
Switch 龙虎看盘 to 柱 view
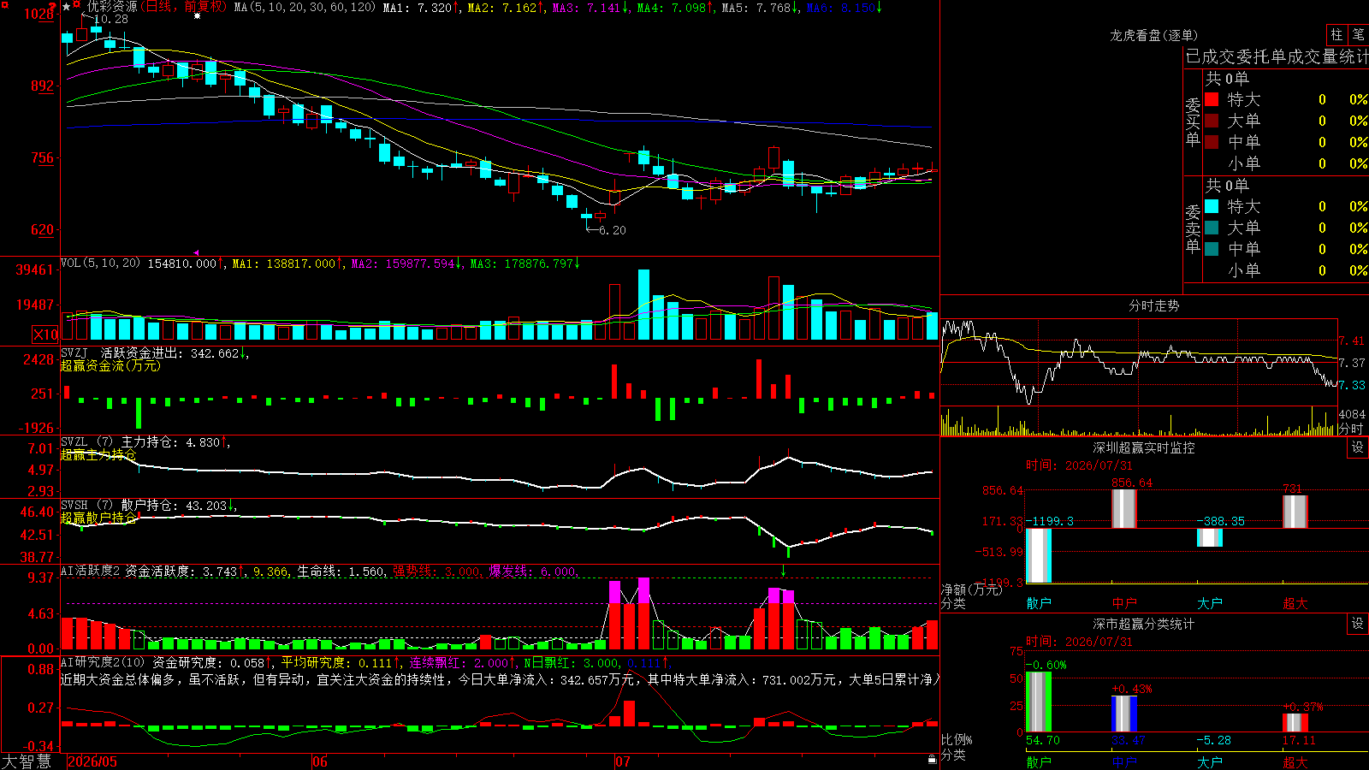tap(1336, 35)
